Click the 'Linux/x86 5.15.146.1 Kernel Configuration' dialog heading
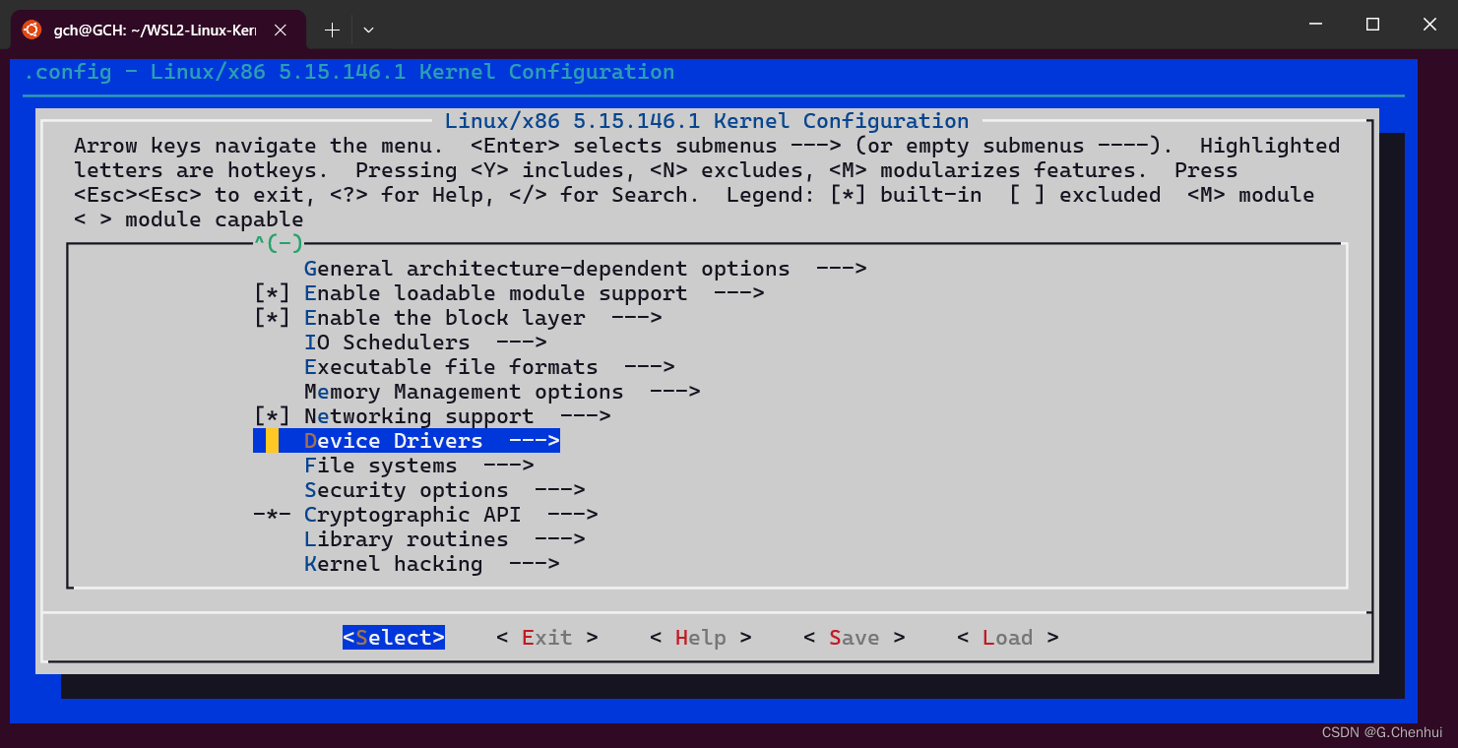Image resolution: width=1458 pixels, height=748 pixels. (x=707, y=121)
